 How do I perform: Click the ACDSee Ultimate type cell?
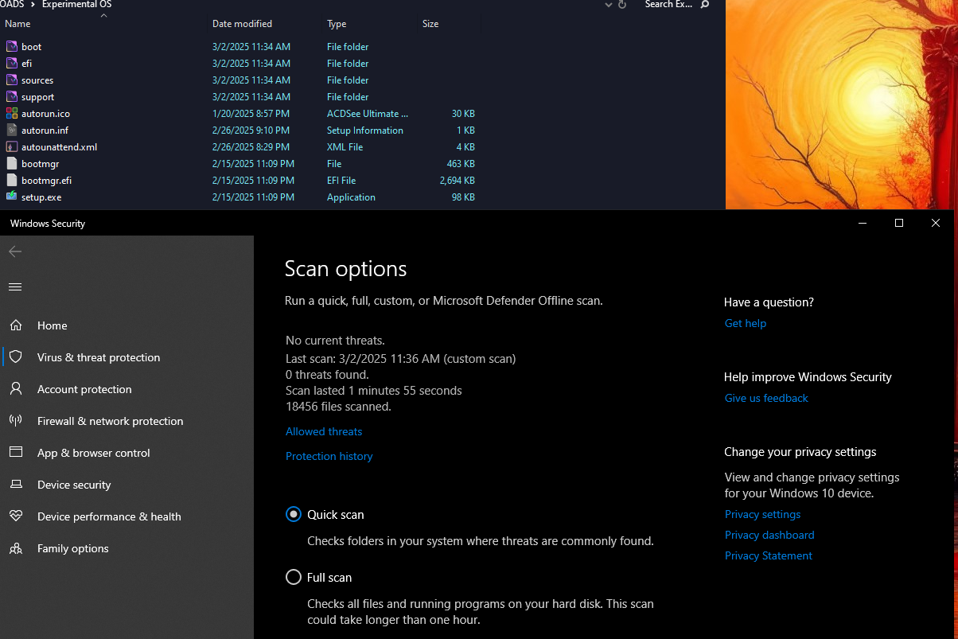[368, 114]
